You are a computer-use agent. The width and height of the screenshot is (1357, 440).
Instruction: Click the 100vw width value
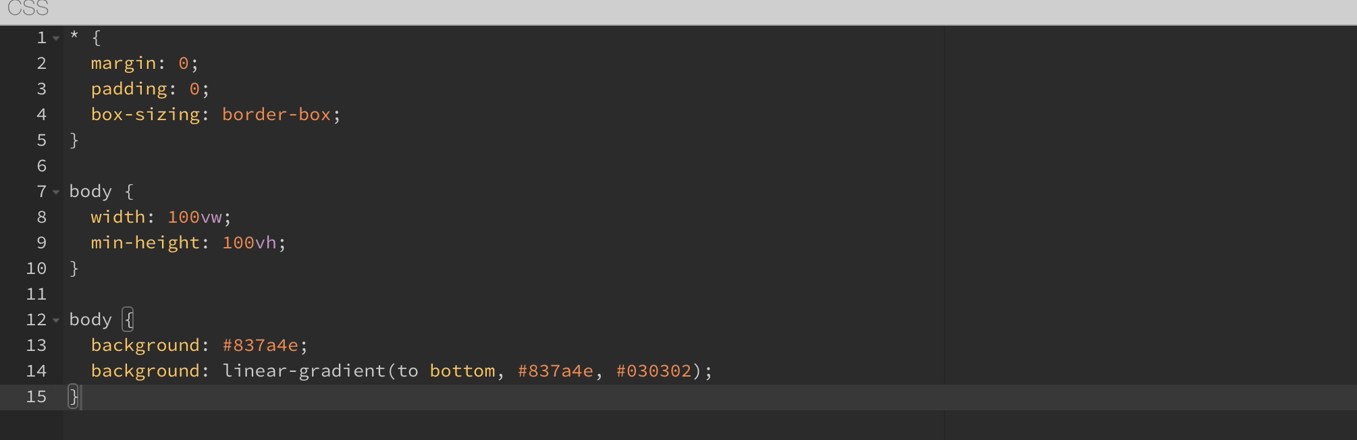pos(194,217)
